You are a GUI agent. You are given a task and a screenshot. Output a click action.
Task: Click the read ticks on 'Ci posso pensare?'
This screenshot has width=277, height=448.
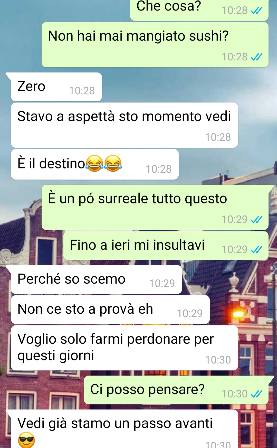pyautogui.click(x=256, y=394)
